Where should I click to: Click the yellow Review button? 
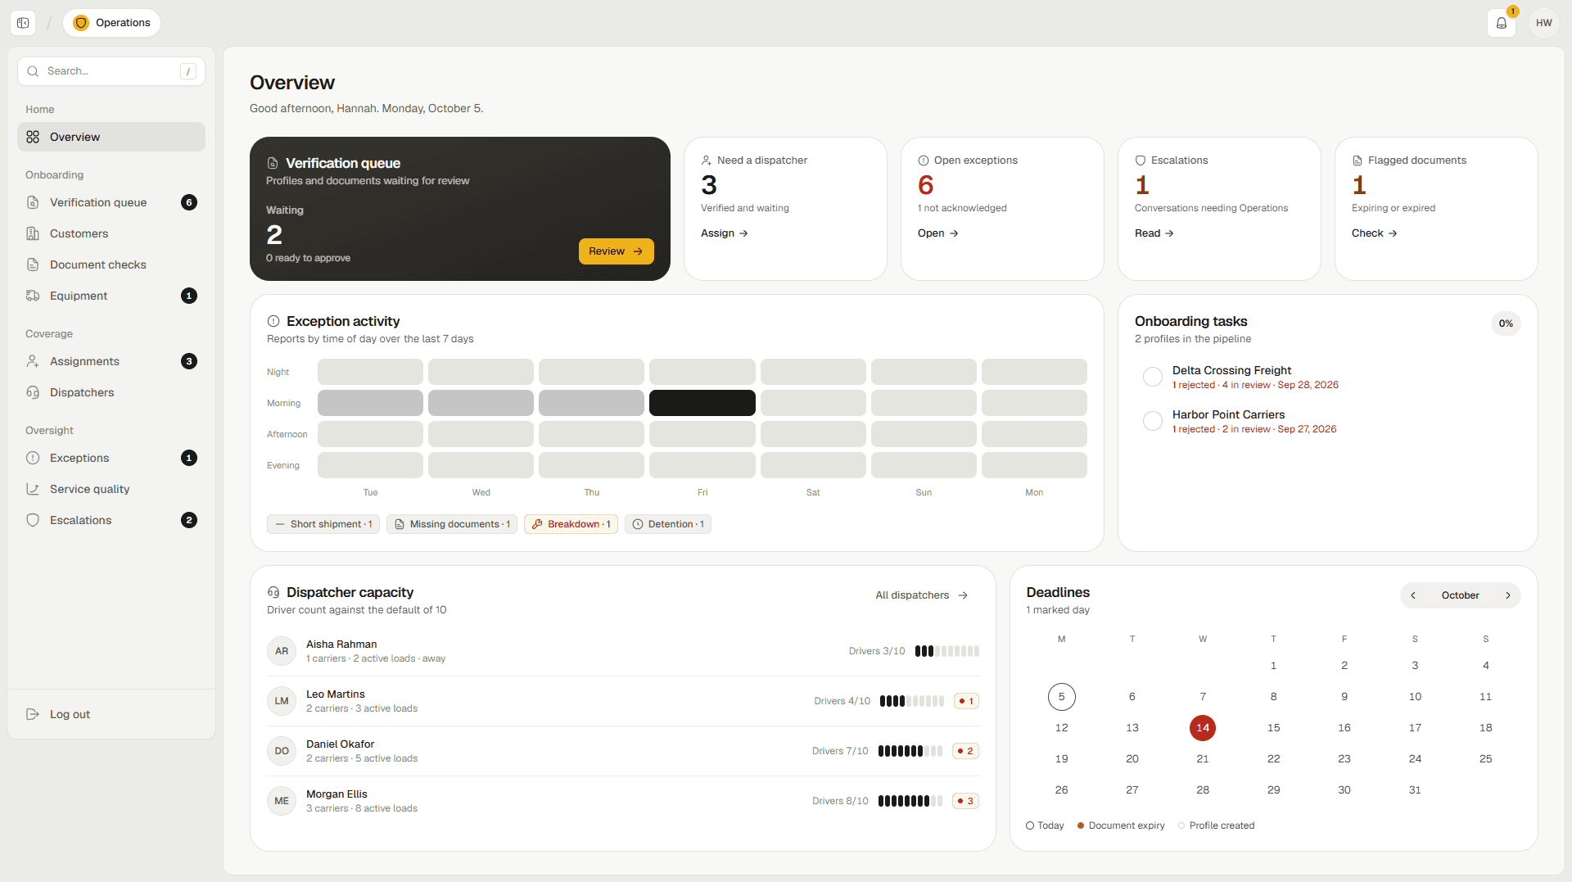(x=616, y=251)
